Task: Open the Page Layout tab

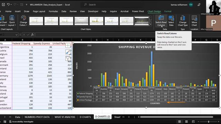Action: (39, 11)
